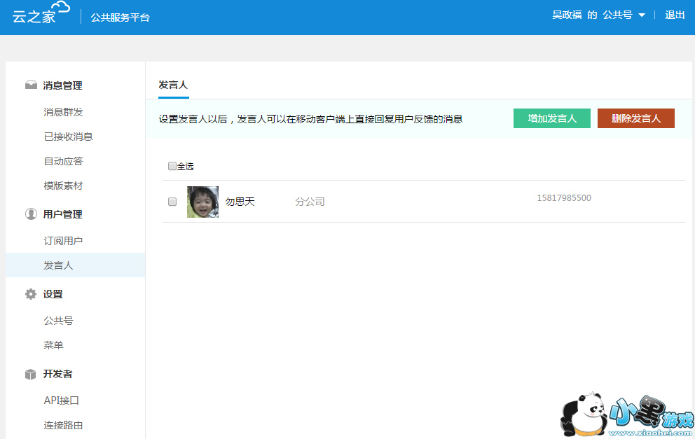
Task: Click the 吴政福 account name
Action: [567, 15]
